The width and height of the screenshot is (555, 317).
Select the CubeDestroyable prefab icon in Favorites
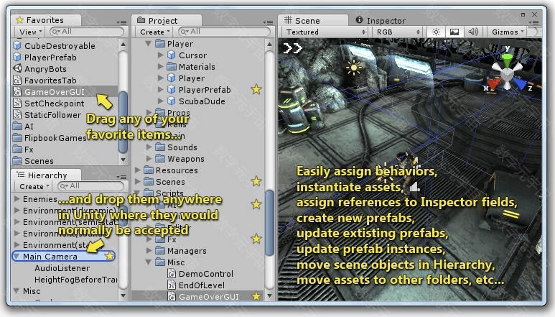point(17,46)
